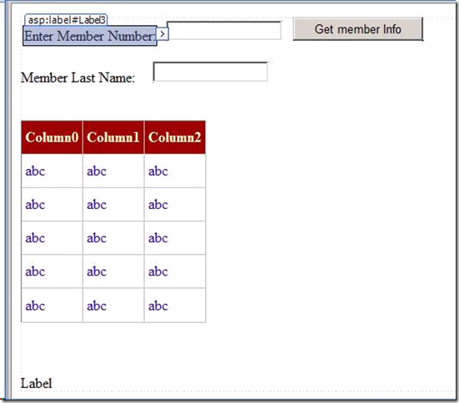Select last row abc cell under Column0
This screenshot has height=403, width=459.
pyautogui.click(x=52, y=306)
